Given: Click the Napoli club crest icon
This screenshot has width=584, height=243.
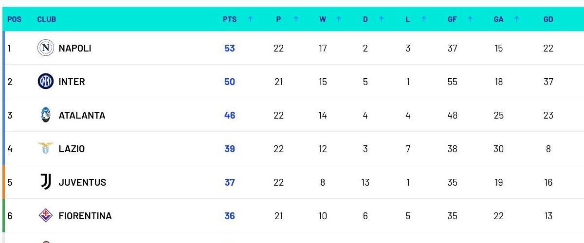Looking at the screenshot, I should (x=46, y=48).
